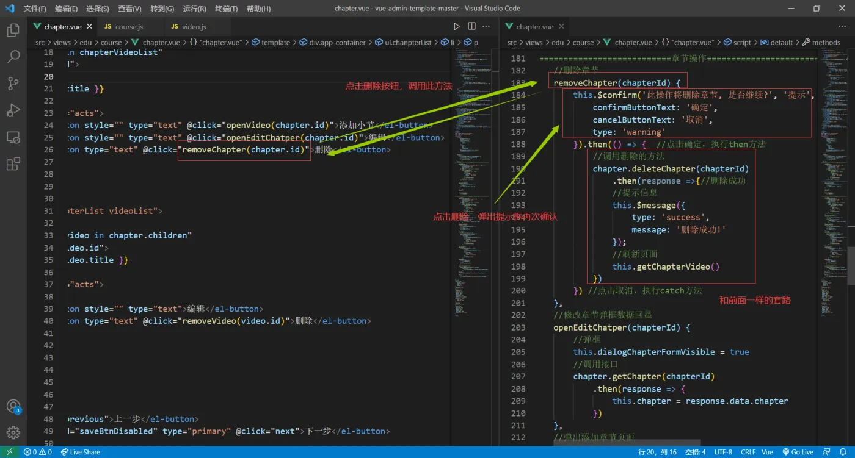
Task: Open the Accounts menu with badge 3
Action: (13, 406)
